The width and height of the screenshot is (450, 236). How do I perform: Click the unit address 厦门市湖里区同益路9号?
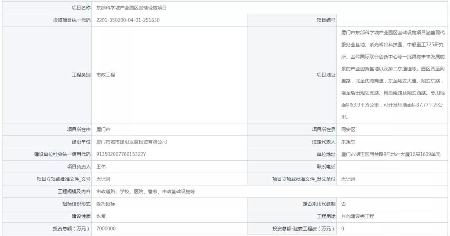[x=390, y=154]
